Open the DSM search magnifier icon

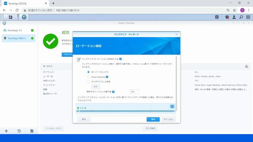tap(241, 17)
